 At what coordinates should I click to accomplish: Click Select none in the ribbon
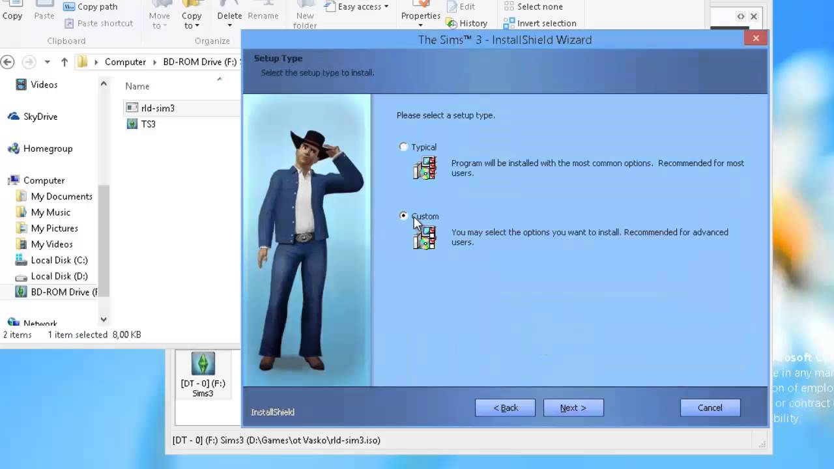533,7
